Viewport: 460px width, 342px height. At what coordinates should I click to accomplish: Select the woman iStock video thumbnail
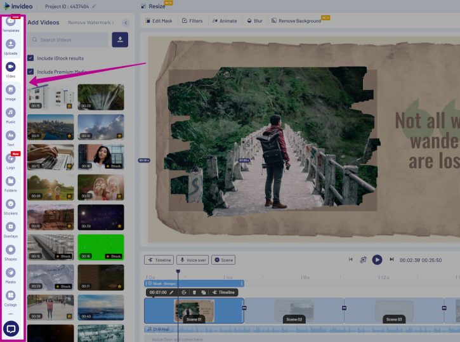tap(101, 157)
